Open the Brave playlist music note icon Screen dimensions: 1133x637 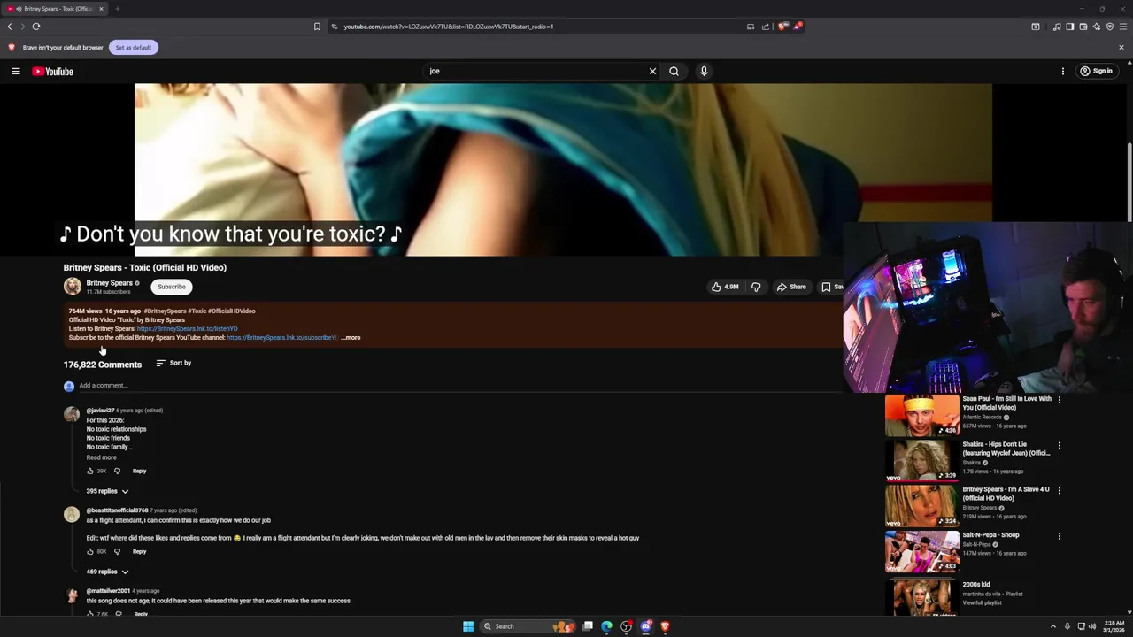[1057, 27]
